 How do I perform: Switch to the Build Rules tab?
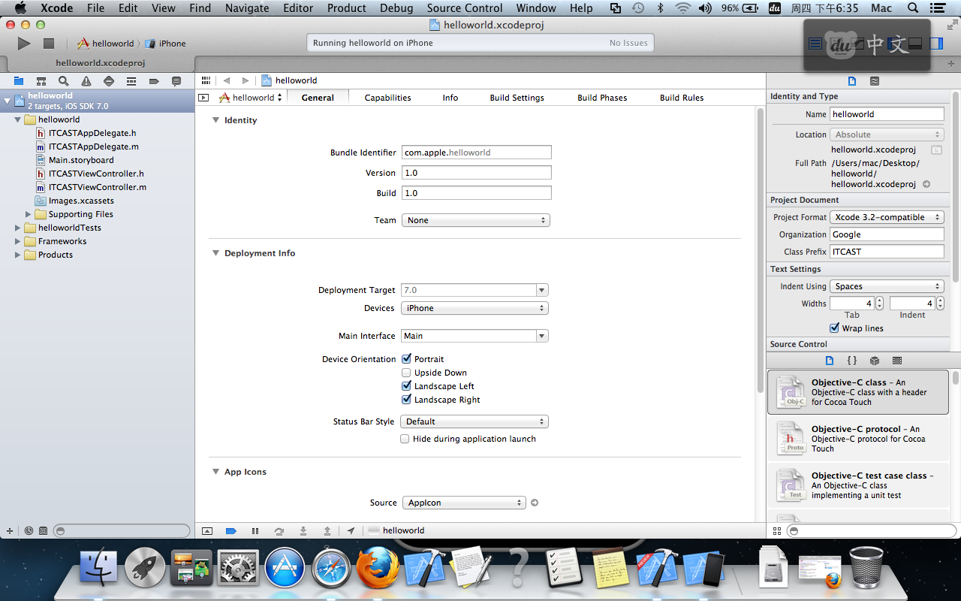point(682,98)
